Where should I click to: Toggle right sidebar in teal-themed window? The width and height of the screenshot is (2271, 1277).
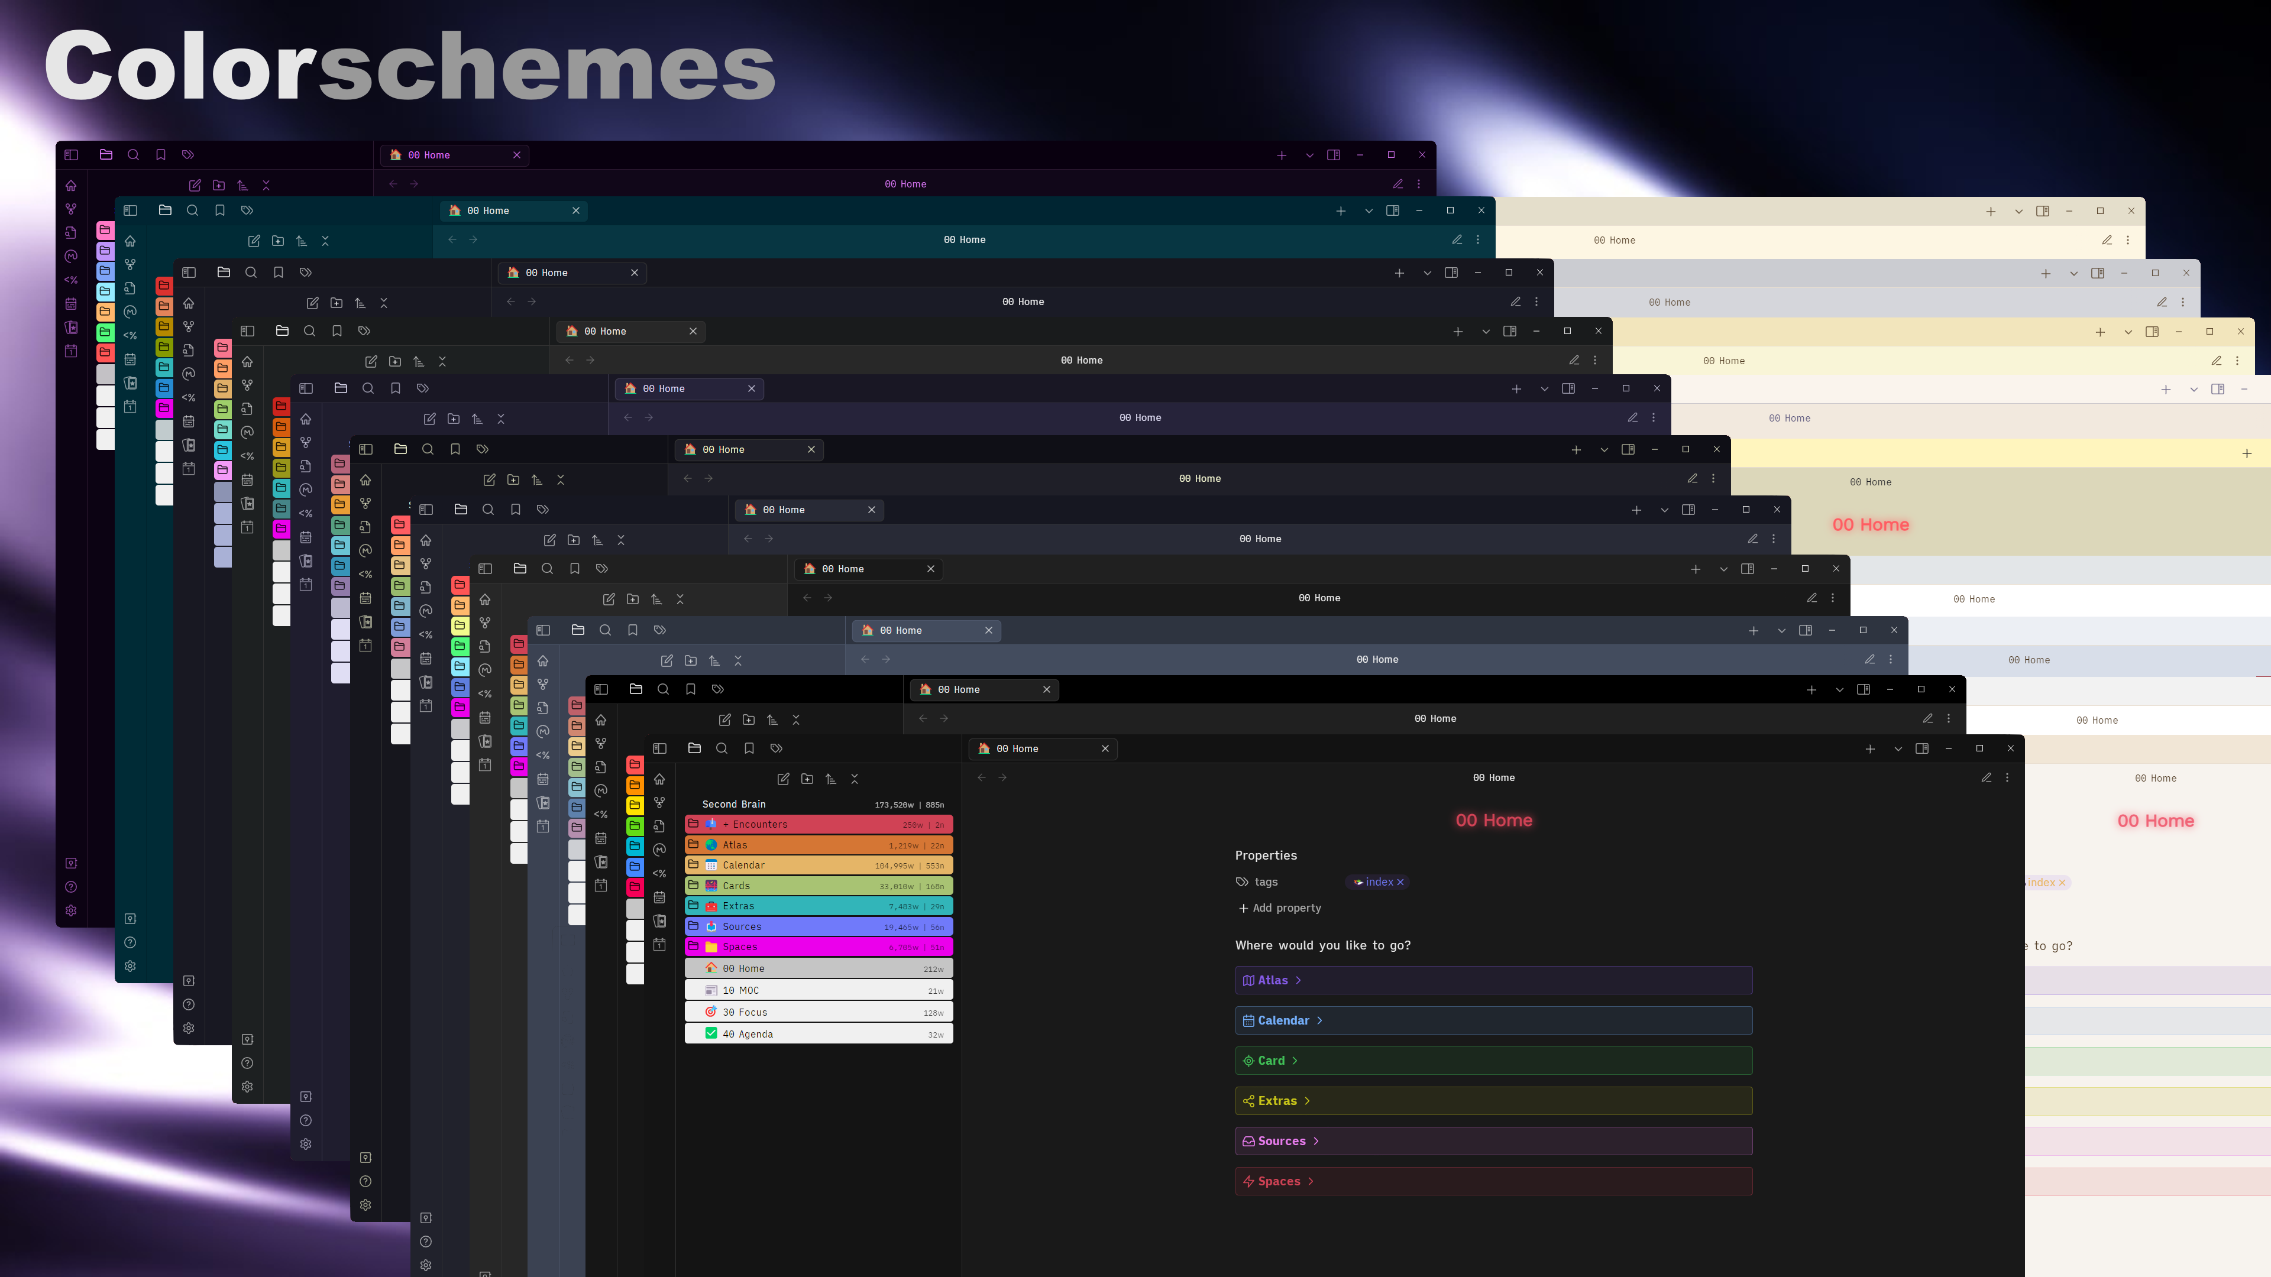coord(1393,210)
